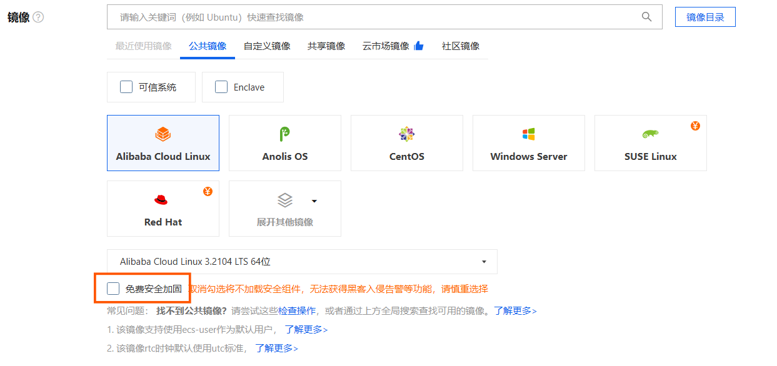Click the orange 请慎重选择 warning text
The image size is (777, 366).
464,289
